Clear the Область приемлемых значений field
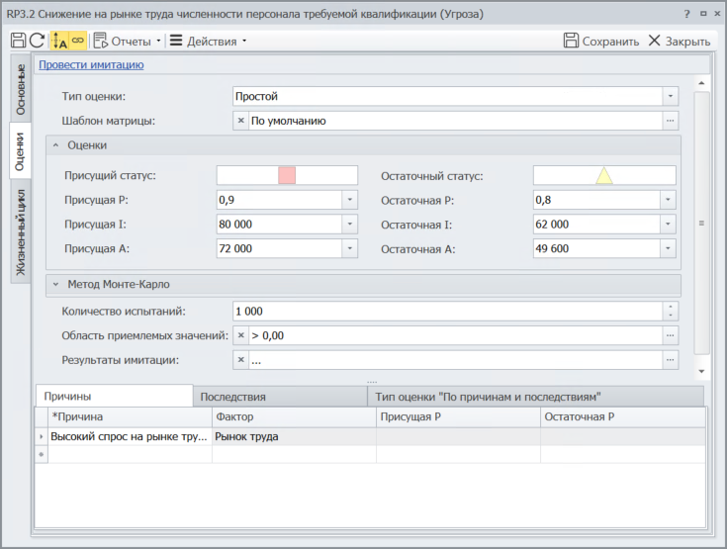The image size is (728, 549). 241,336
